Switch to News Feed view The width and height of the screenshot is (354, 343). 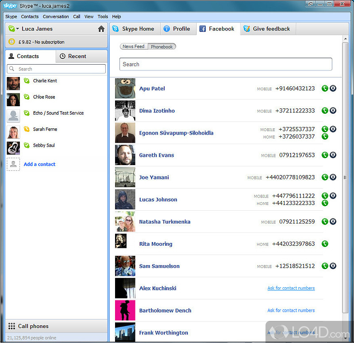tap(134, 46)
